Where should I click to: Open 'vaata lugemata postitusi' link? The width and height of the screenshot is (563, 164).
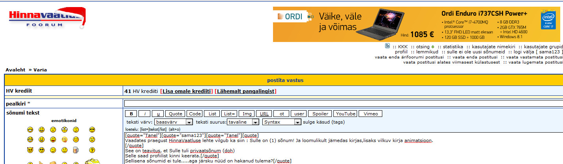click(536, 62)
